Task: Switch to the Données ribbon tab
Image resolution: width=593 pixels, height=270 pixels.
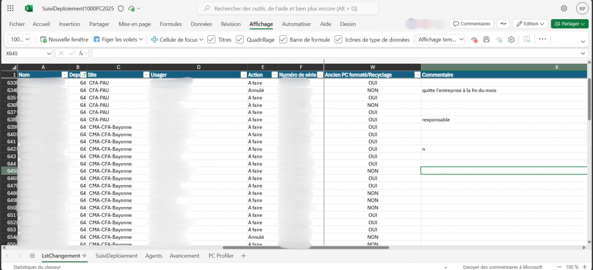Action: tap(201, 24)
